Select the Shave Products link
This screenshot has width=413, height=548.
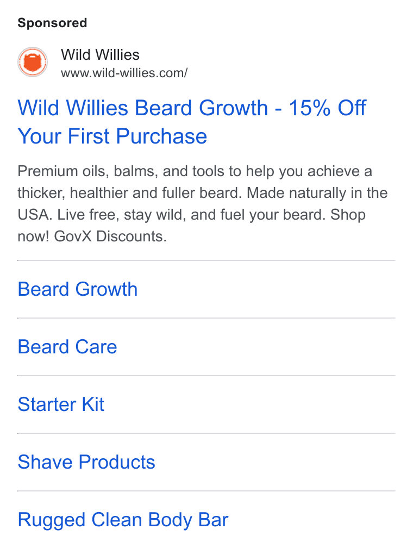point(86,462)
